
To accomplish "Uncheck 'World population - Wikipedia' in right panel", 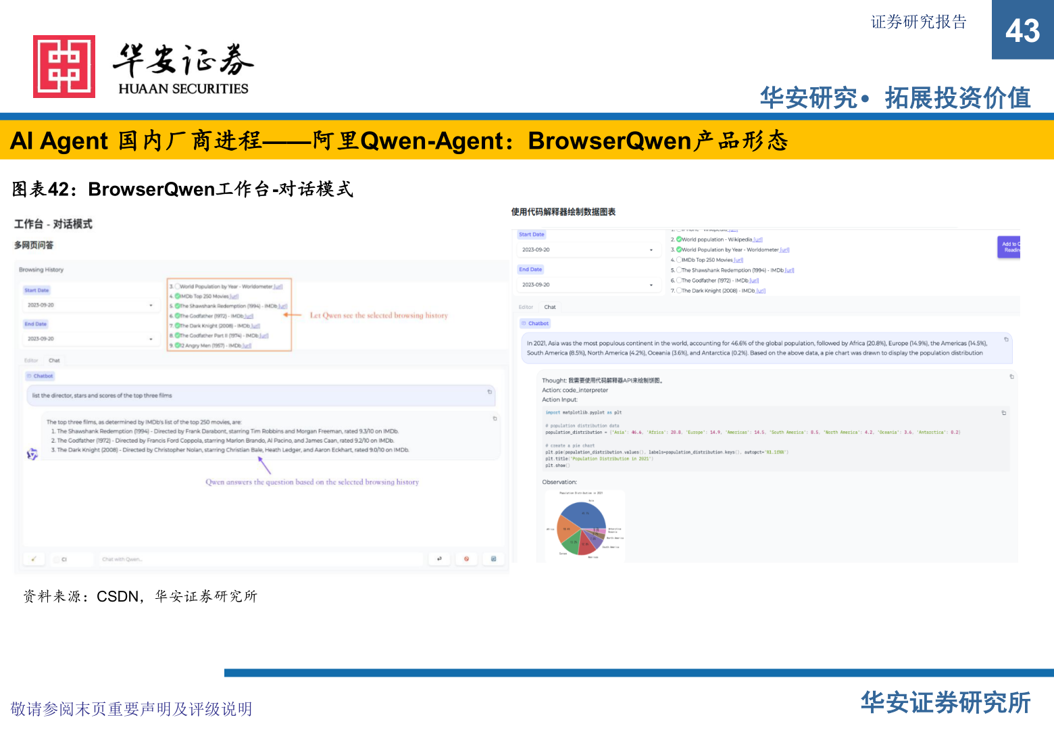I will click(x=678, y=239).
